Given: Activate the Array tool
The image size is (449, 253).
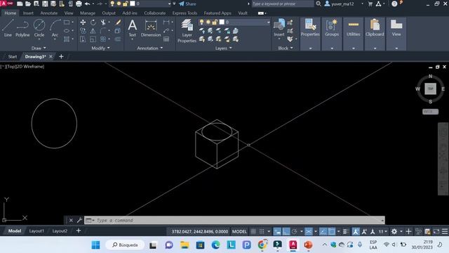Looking at the screenshot, I should [103, 39].
